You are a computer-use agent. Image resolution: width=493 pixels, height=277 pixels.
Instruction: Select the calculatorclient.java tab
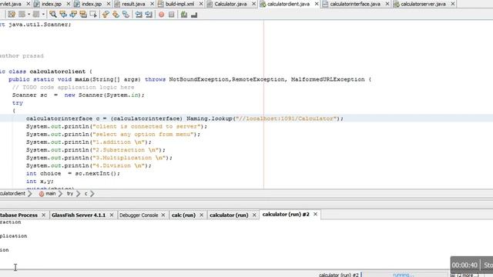coord(288,4)
